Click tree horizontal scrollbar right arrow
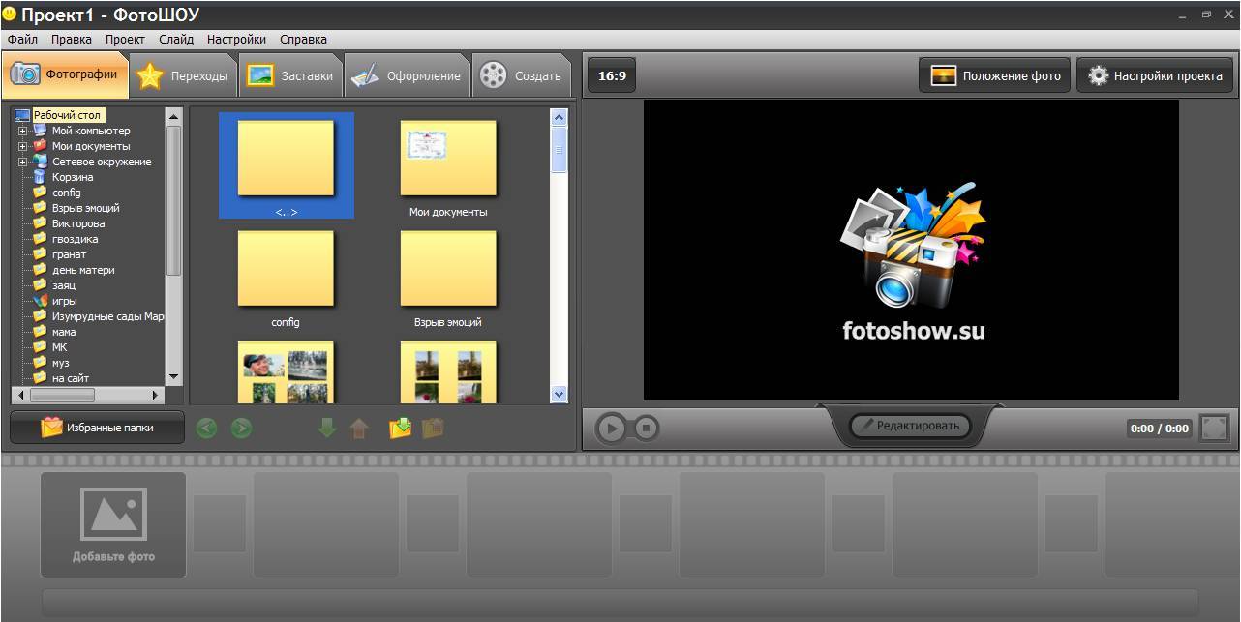 pos(156,395)
